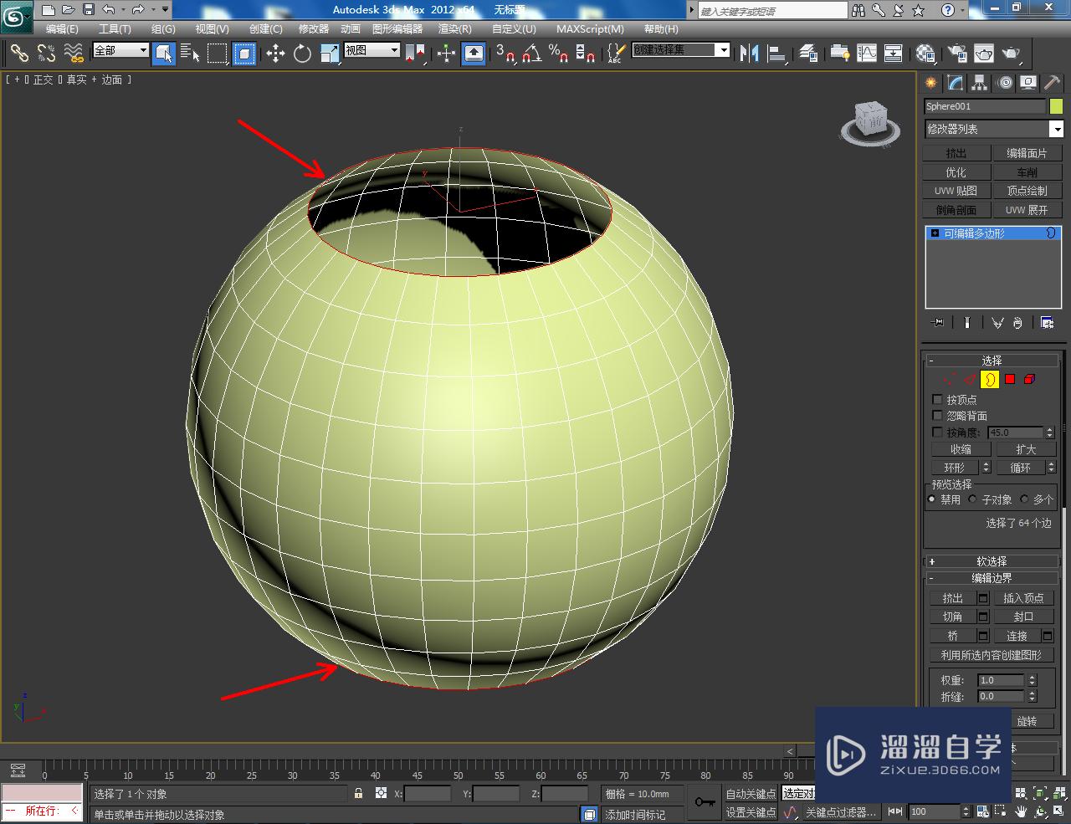This screenshot has height=824, width=1071.
Task: Open Select by Name list icon
Action: point(191,54)
